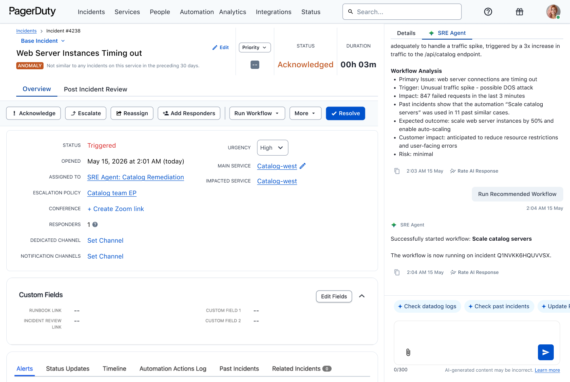
Task: Open the Integrations nav menu
Action: (x=274, y=12)
